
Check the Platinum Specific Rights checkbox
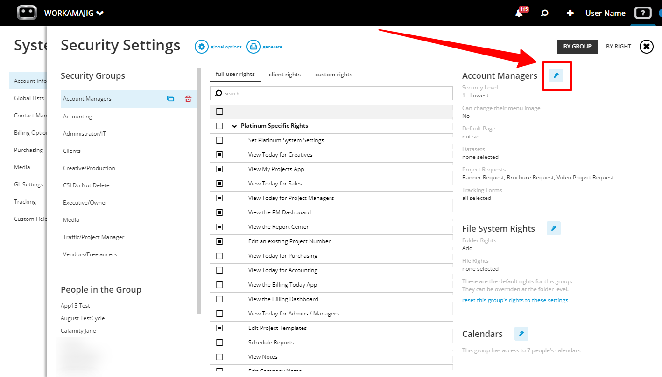click(219, 126)
